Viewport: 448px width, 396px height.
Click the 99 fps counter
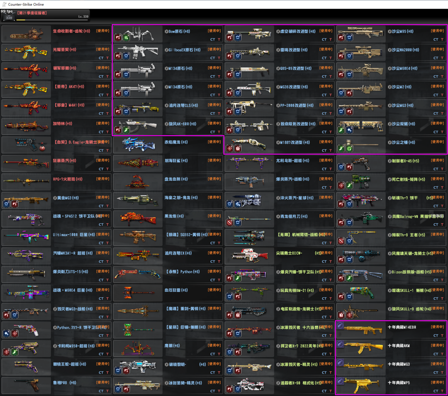click(x=7, y=12)
